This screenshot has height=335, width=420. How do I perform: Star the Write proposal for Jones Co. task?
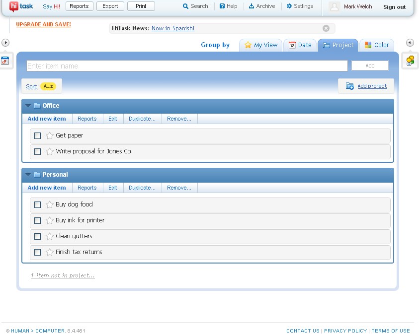tap(50, 151)
